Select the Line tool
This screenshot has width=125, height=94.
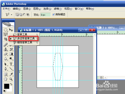point(11,69)
